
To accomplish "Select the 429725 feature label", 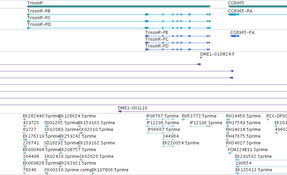I will pyautogui.click(x=31, y=123).
